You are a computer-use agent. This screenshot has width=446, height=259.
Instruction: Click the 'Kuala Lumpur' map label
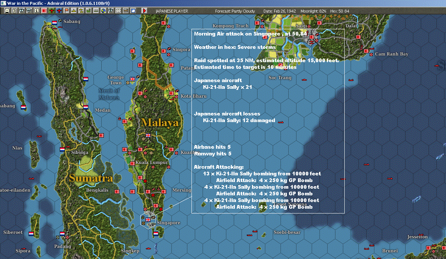point(152,162)
